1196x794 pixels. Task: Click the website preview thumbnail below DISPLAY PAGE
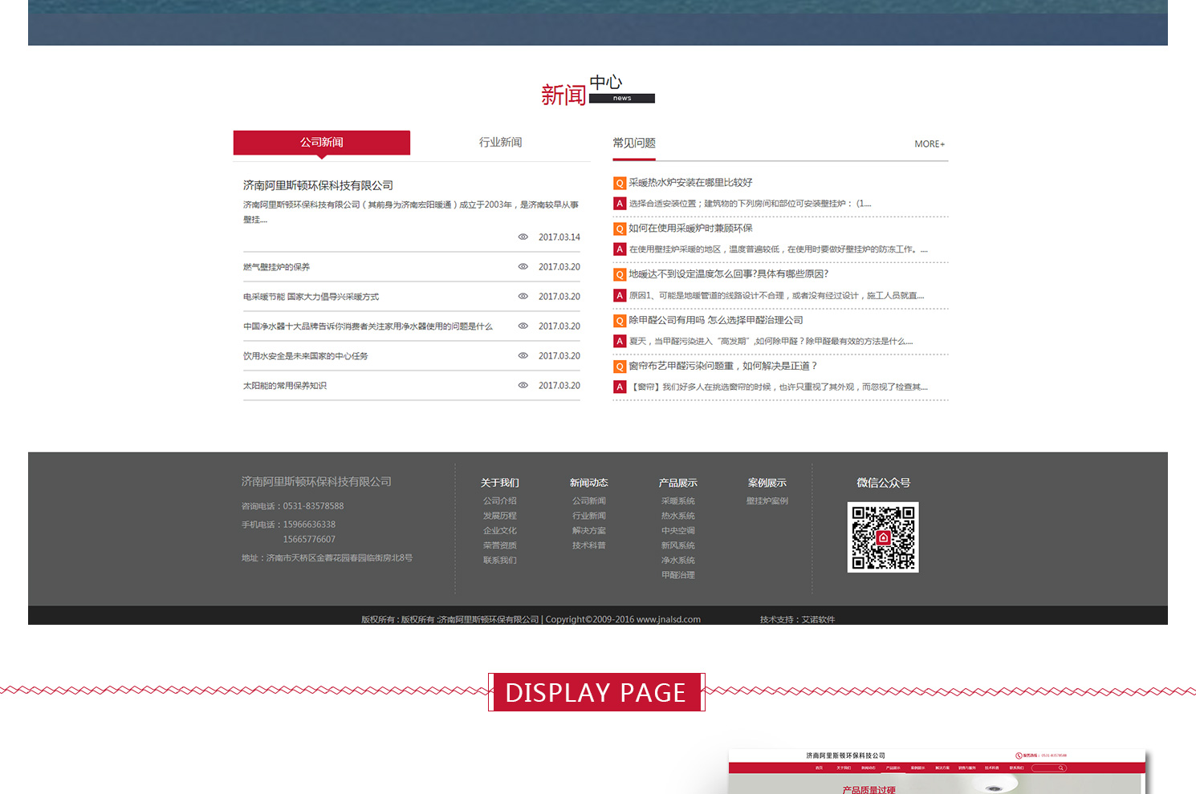point(936,772)
